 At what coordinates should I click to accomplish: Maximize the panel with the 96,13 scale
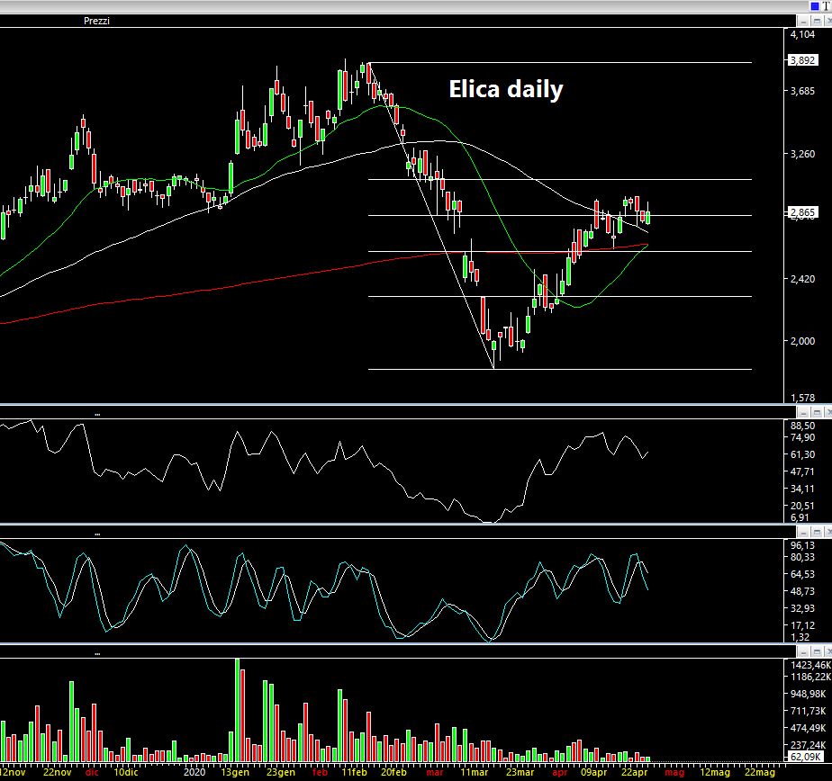coord(817,532)
